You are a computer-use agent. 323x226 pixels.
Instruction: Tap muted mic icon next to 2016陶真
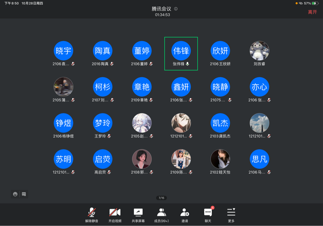pos(112,64)
